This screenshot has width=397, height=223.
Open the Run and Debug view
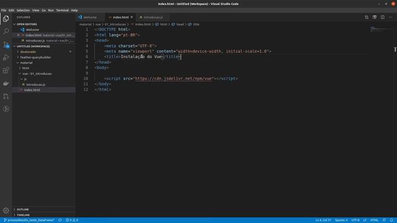click(x=6, y=58)
